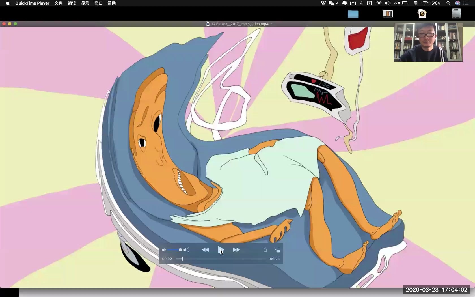
Task: Click the chat bubble menu bar icon
Action: coord(345,3)
